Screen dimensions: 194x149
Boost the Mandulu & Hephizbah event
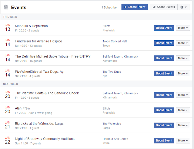(x=164, y=28)
